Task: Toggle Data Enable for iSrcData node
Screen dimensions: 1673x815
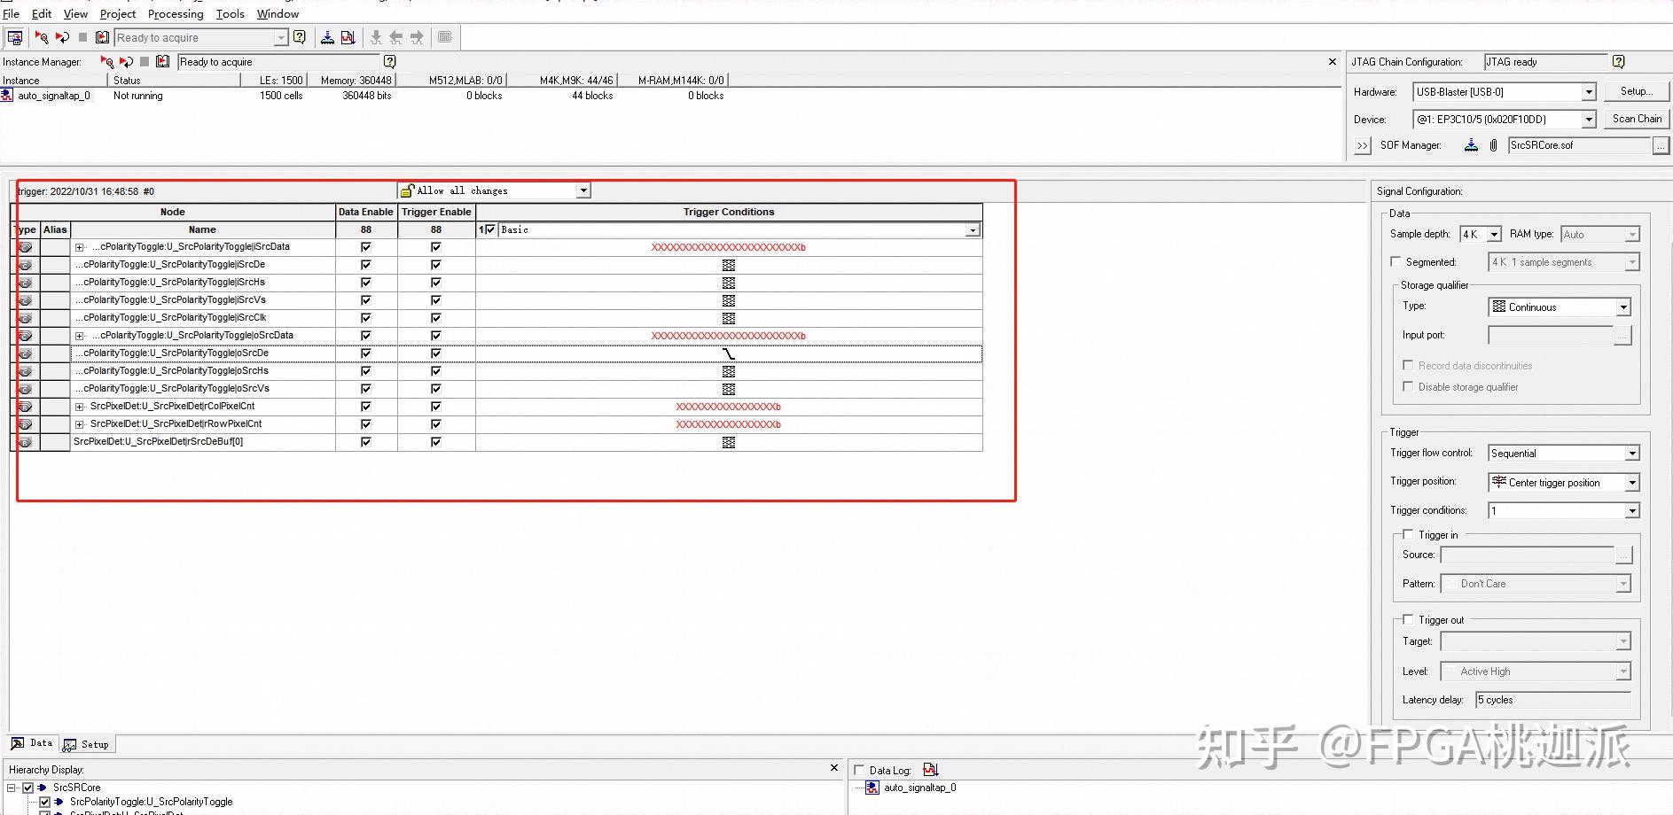Action: tap(365, 247)
